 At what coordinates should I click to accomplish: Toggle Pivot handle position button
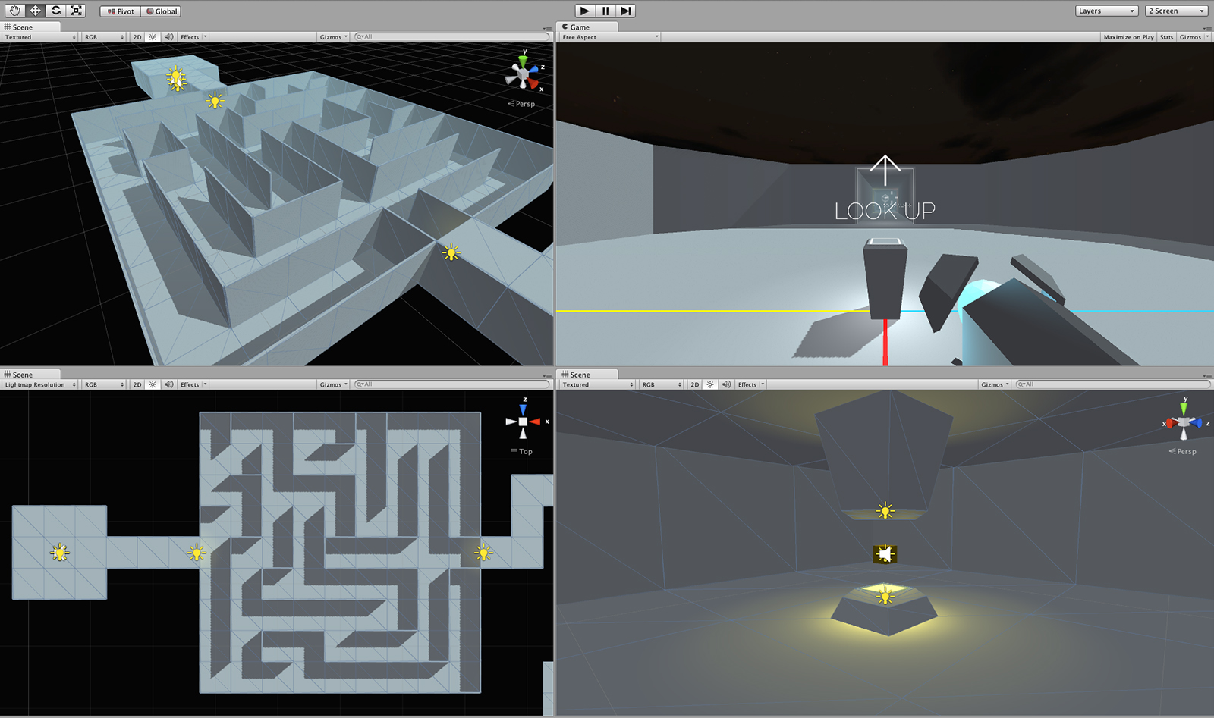pyautogui.click(x=121, y=11)
